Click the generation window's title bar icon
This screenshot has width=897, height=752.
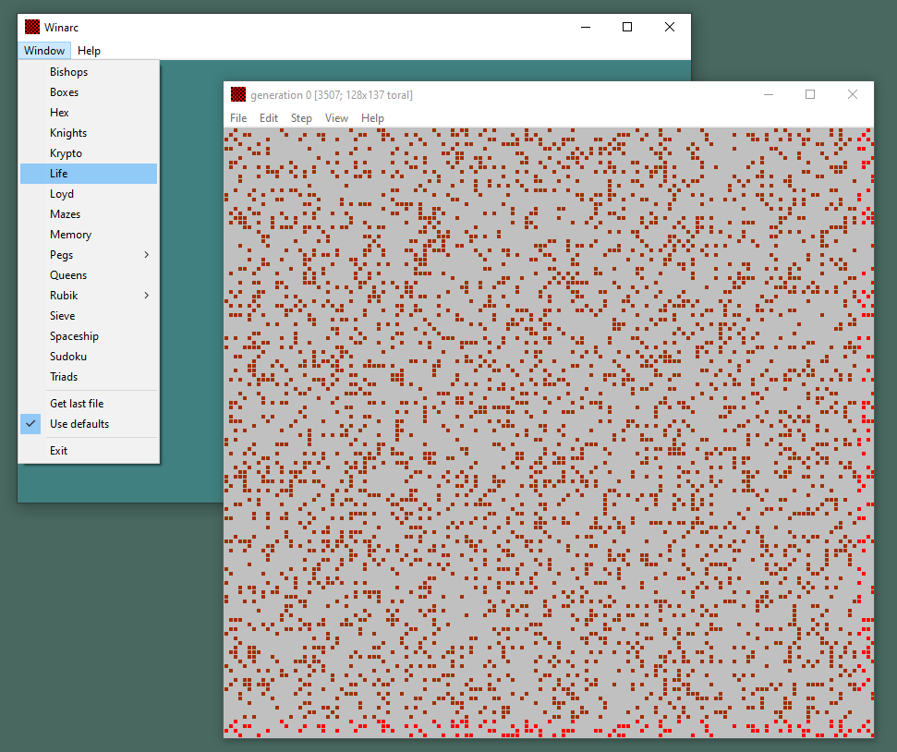pos(238,94)
